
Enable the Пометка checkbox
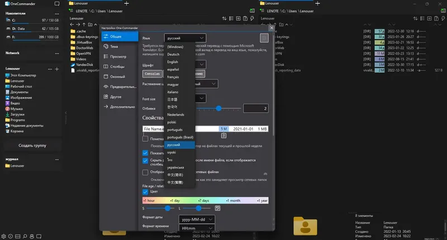pos(145,139)
